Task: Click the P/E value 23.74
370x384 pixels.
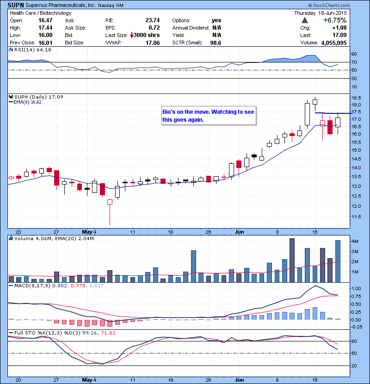Action: point(153,20)
